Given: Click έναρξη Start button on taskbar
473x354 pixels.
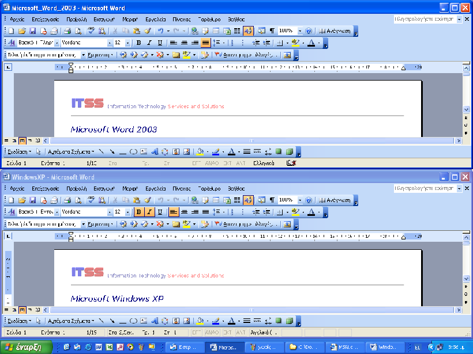Looking at the screenshot, I should click(26, 347).
